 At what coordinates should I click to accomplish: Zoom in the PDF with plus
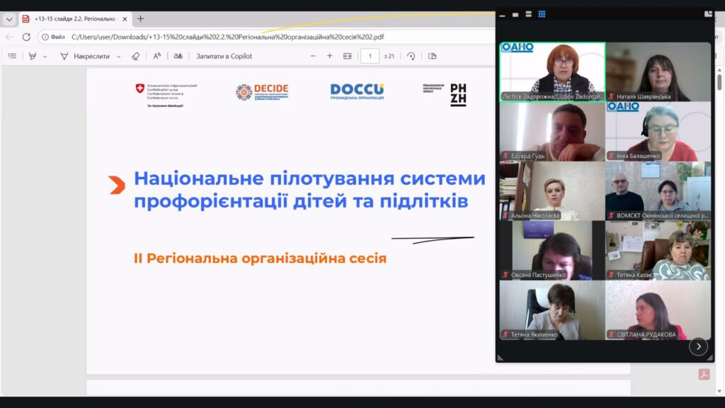pyautogui.click(x=329, y=56)
